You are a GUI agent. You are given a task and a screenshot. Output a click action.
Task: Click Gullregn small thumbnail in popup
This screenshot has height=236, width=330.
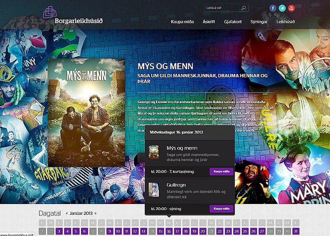(154, 190)
